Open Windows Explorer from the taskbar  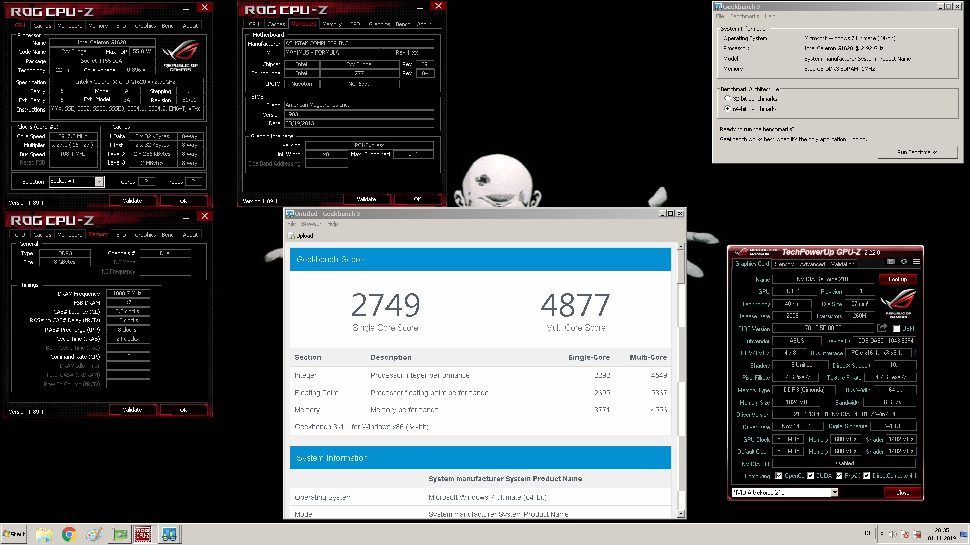(44, 534)
